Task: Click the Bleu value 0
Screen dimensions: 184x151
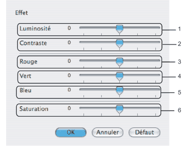Action: [69, 90]
